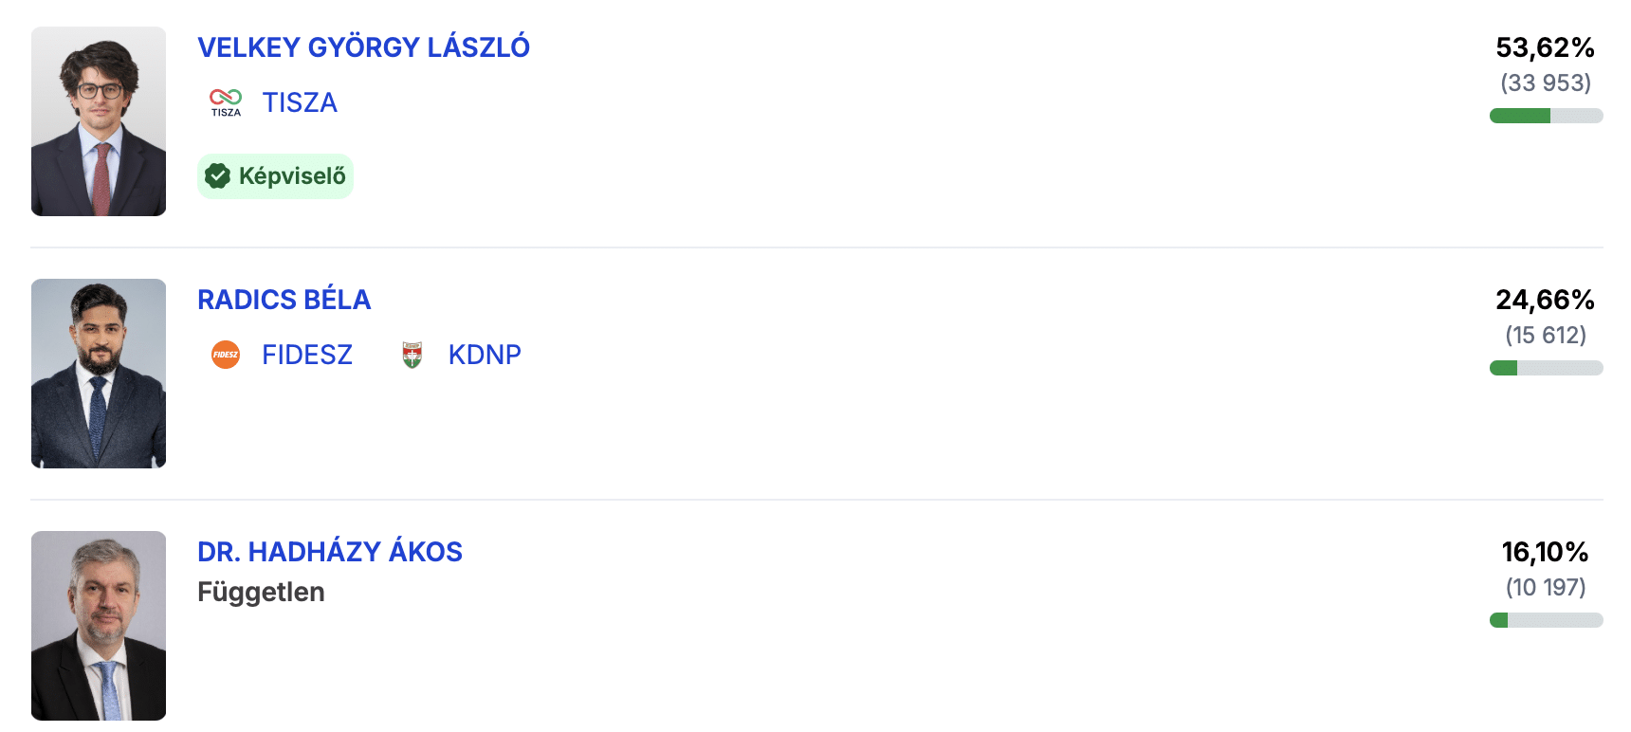The image size is (1631, 732).
Task: Click the 24,66% vote progress bar
Action: [x=1546, y=368]
